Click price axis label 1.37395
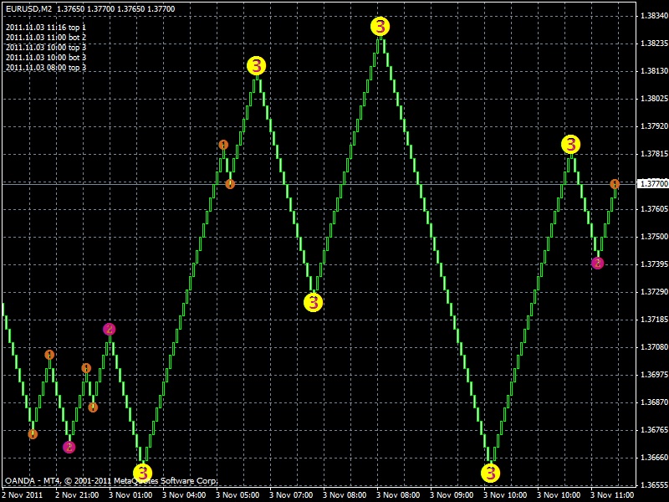669x502 pixels. [654, 264]
